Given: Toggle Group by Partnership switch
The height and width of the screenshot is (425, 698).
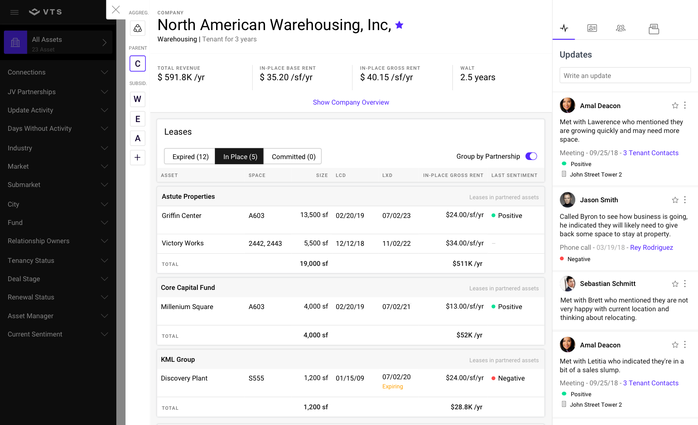Looking at the screenshot, I should click(531, 156).
